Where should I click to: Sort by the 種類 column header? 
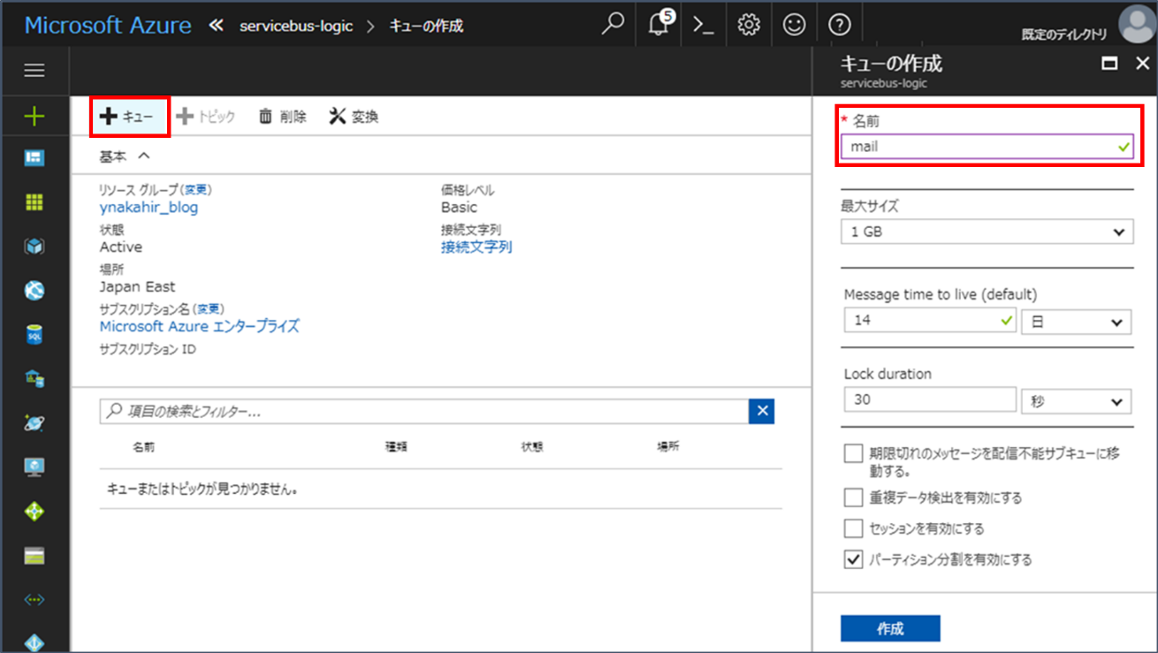(x=396, y=447)
